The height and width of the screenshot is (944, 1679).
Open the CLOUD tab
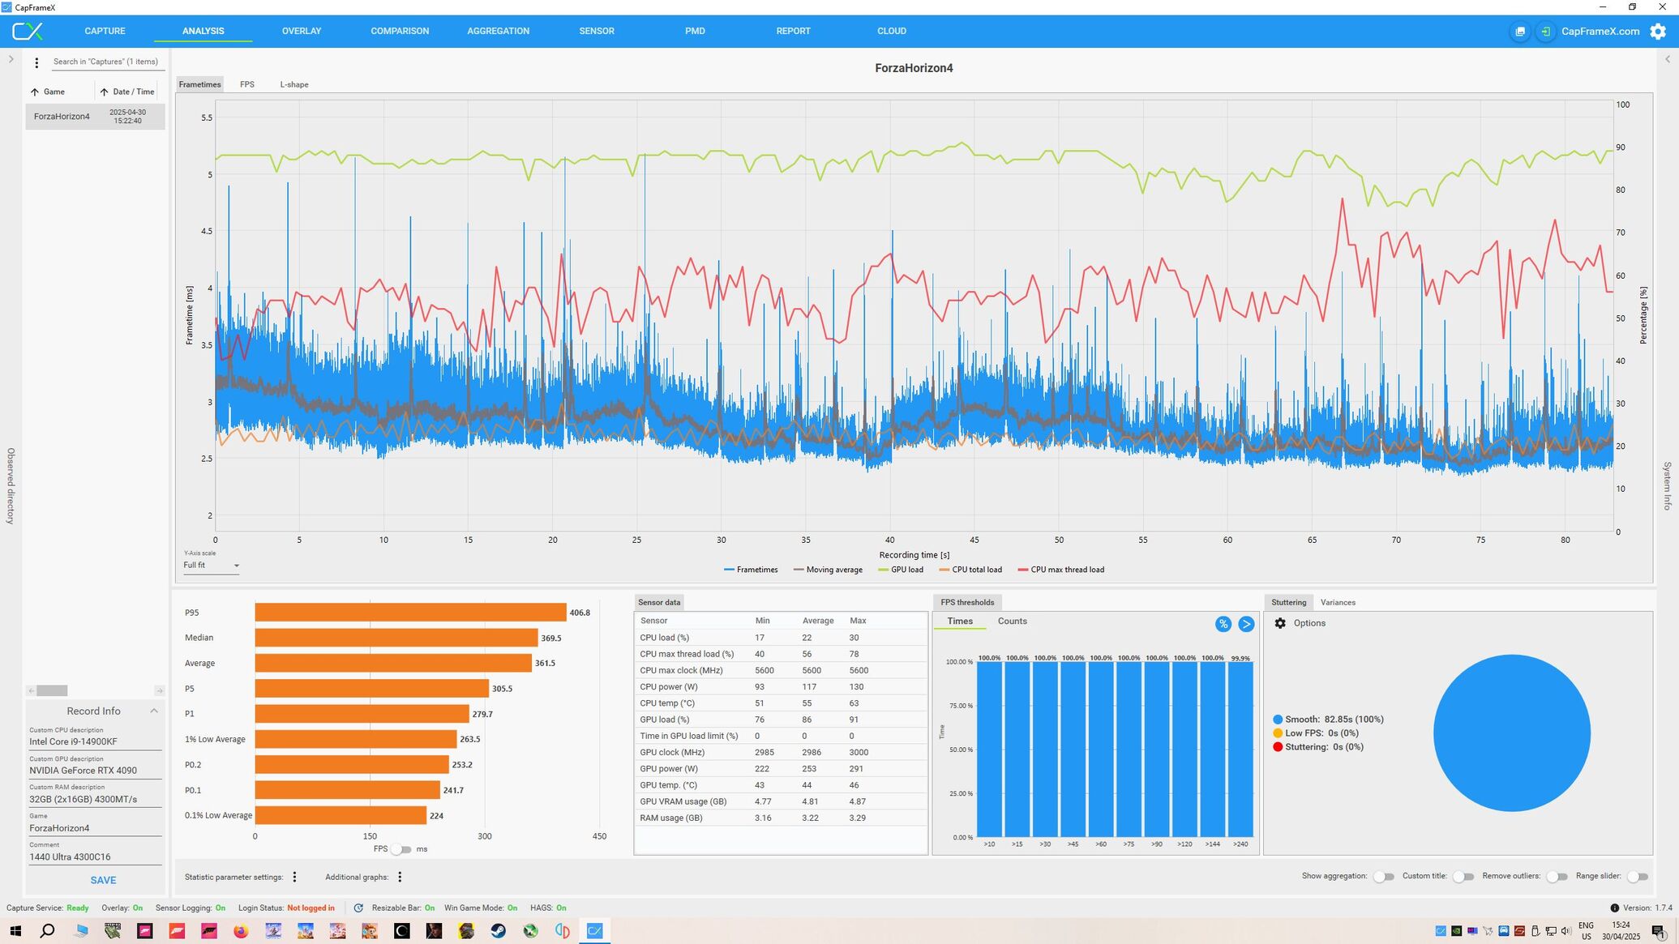[x=892, y=31]
